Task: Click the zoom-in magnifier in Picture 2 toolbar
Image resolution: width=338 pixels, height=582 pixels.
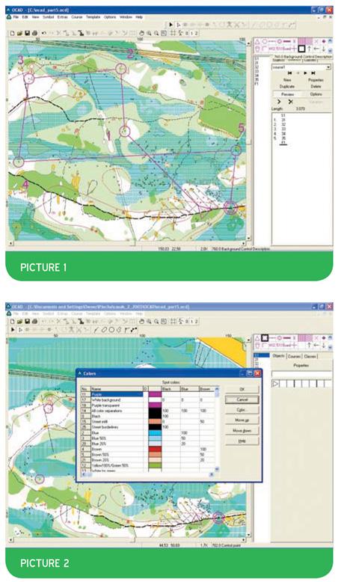Action: (x=149, y=322)
